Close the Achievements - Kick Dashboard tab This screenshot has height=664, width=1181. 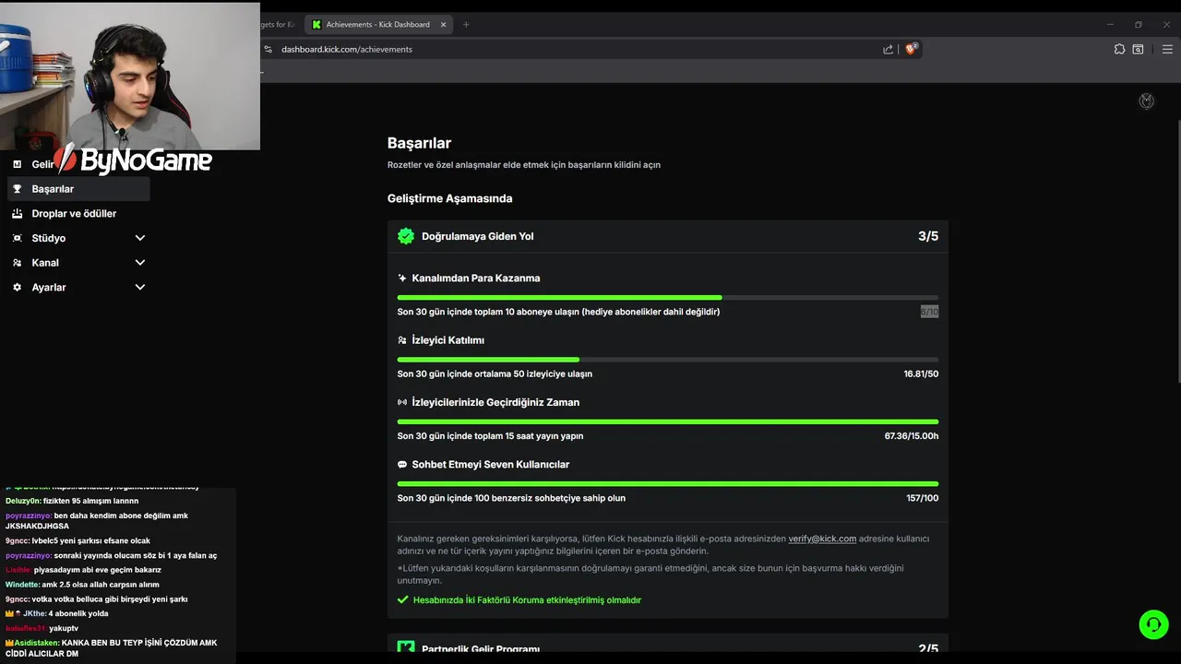445,25
